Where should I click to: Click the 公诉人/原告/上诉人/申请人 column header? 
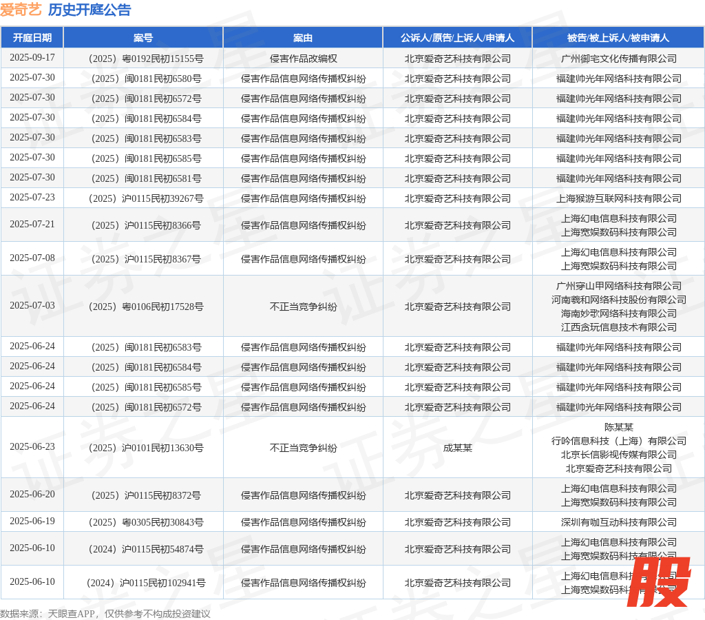click(x=457, y=38)
